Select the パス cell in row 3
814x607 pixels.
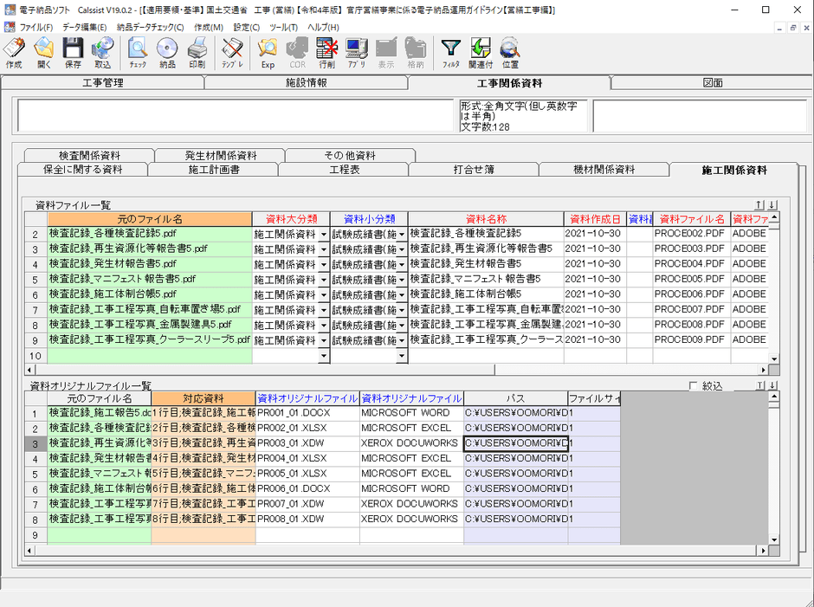515,443
